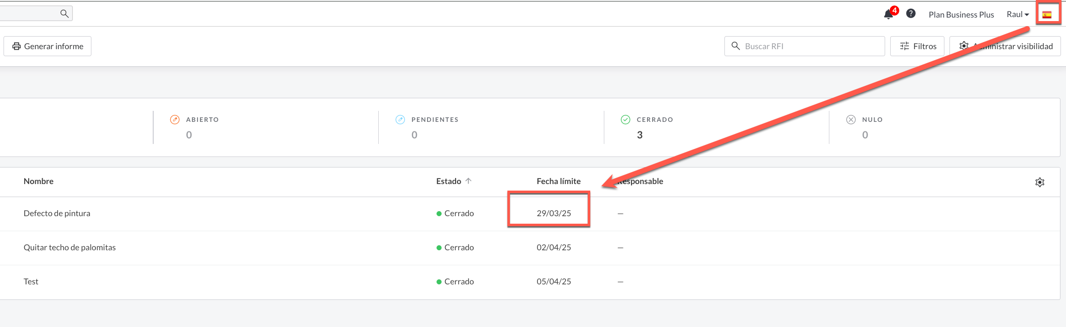This screenshot has width=1066, height=327.
Task: Click the Fecha límite column header
Action: [x=558, y=181]
